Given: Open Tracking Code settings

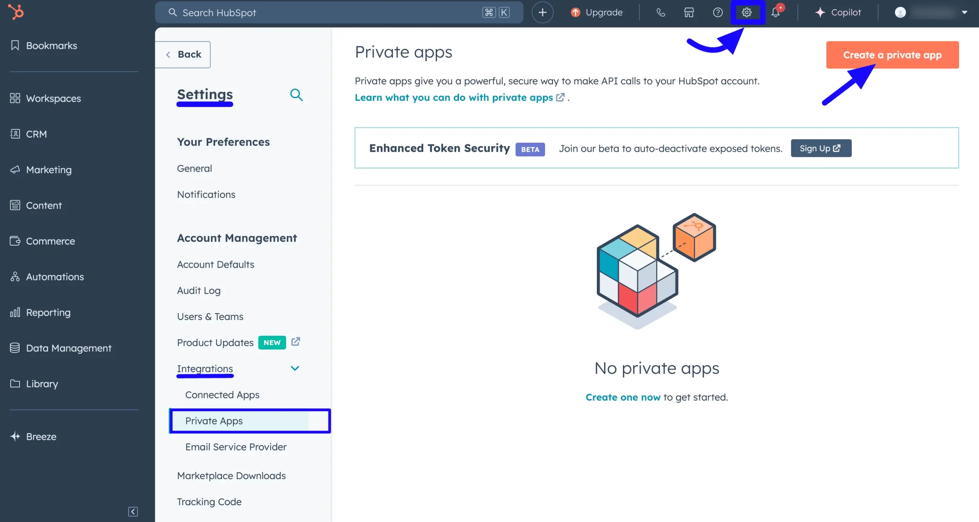Looking at the screenshot, I should [x=209, y=502].
